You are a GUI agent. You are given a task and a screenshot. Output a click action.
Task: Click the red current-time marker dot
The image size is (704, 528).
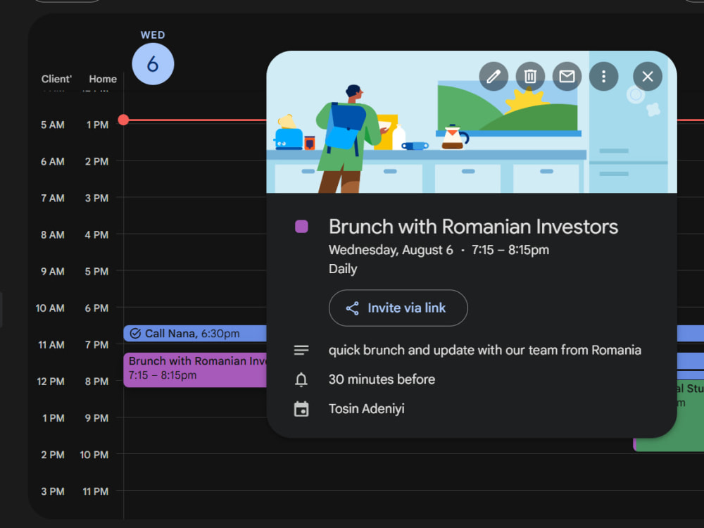(123, 120)
